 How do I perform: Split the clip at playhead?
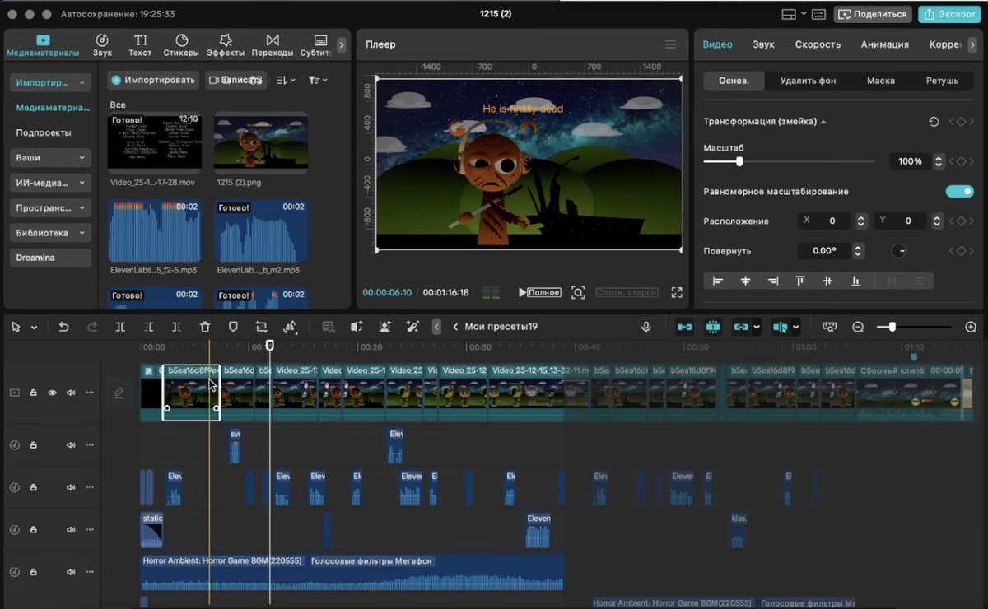[x=120, y=327]
